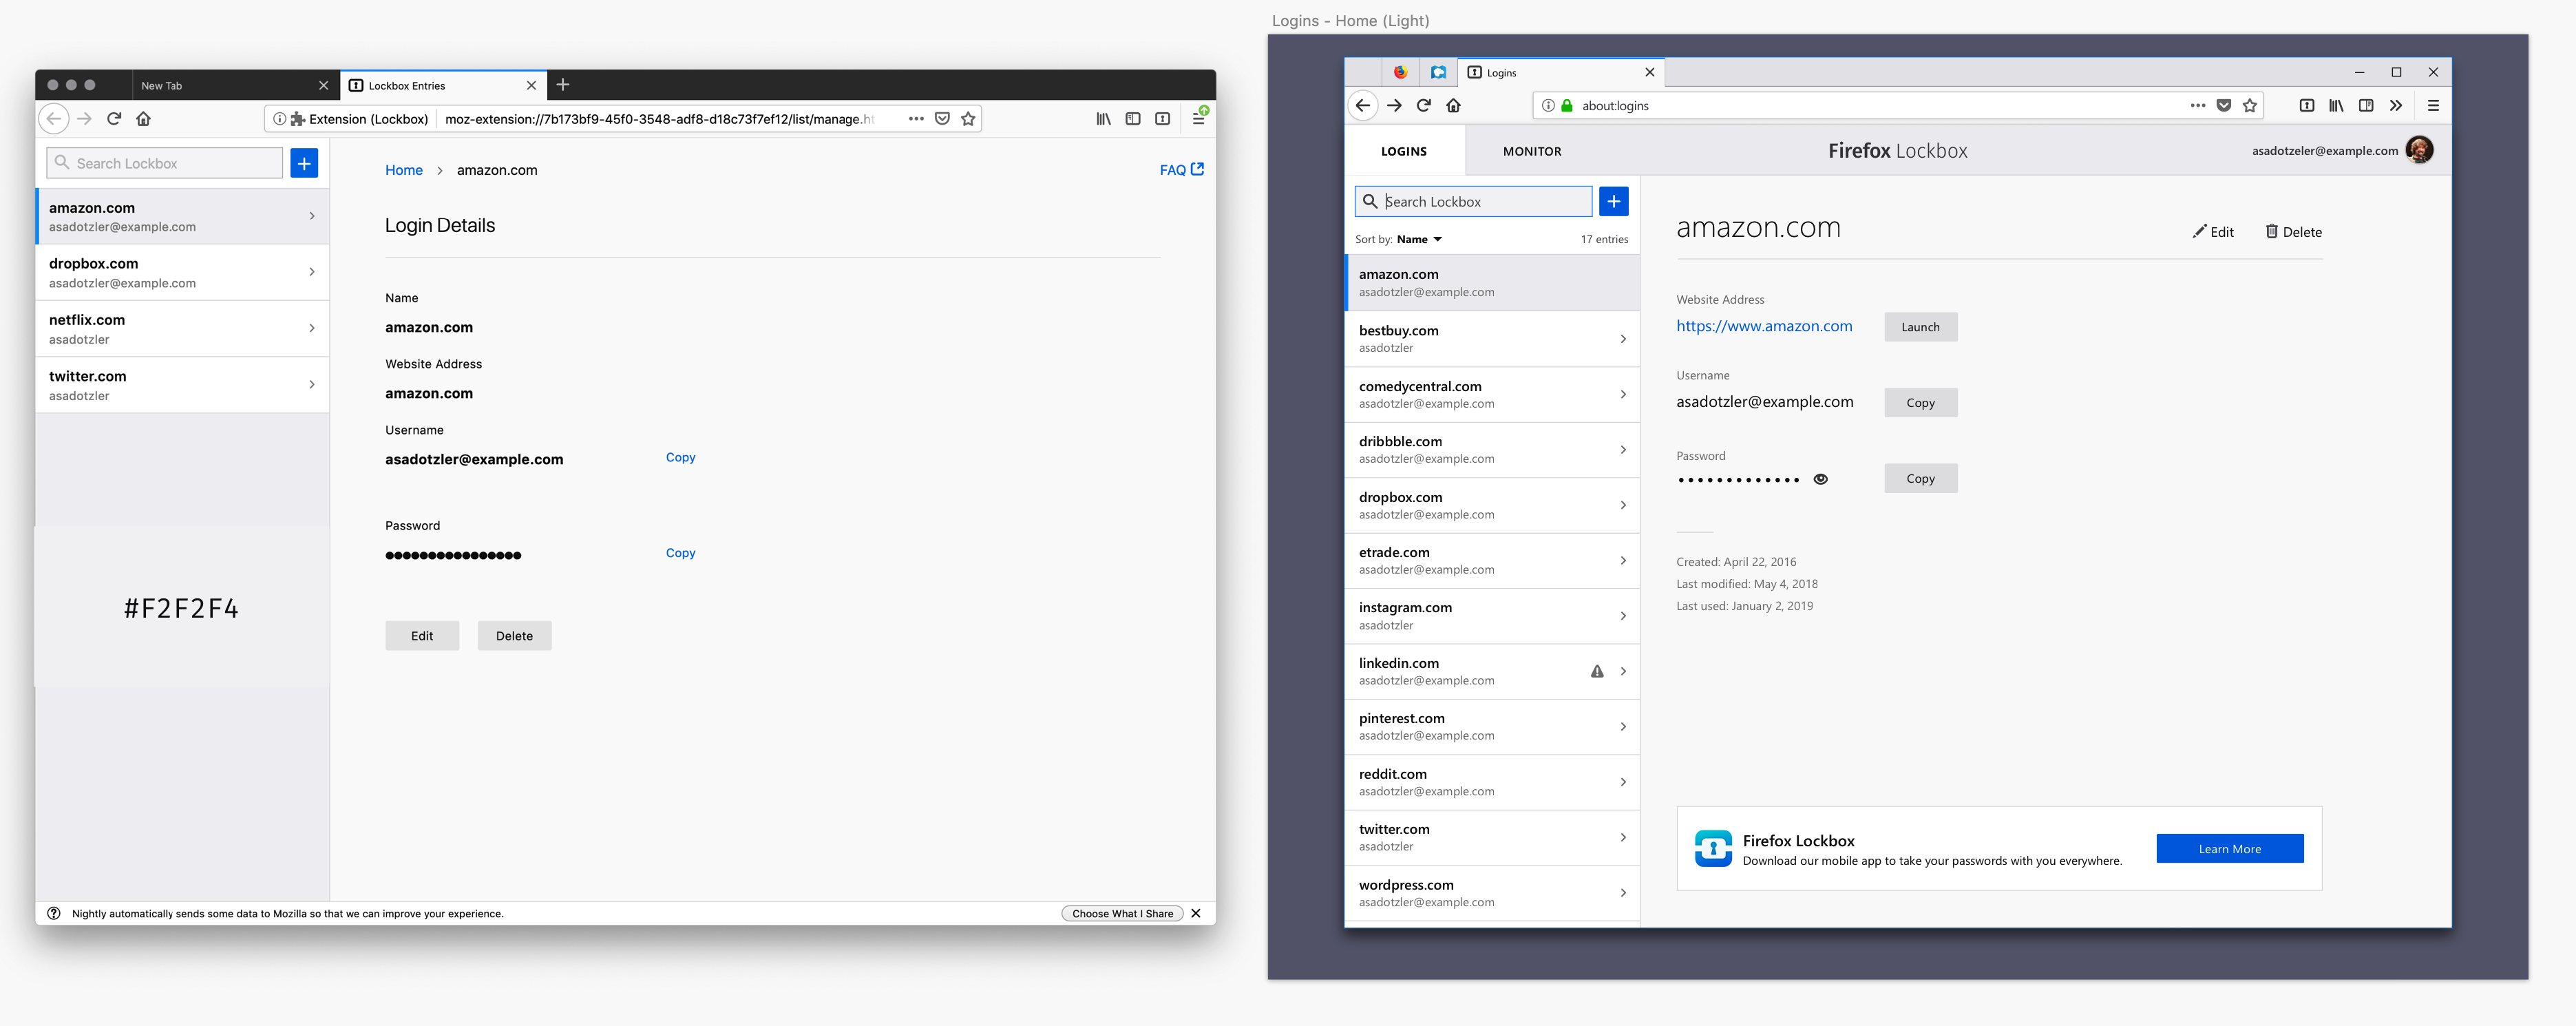Click pinned Firefox tab icon
The image size is (2576, 1026).
[x=1400, y=72]
